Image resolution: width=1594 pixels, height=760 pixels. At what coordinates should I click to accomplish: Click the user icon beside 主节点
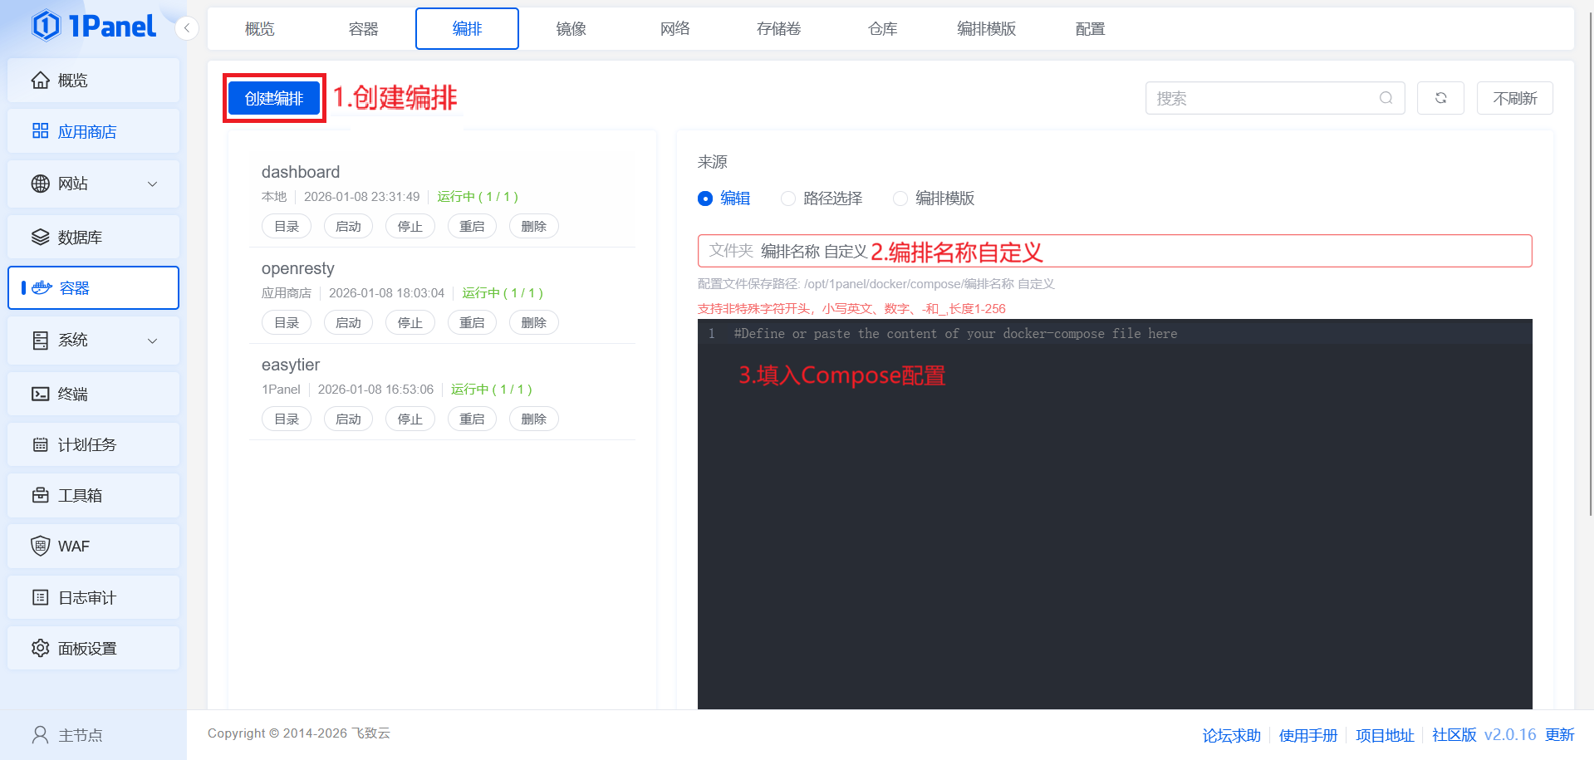click(x=40, y=734)
